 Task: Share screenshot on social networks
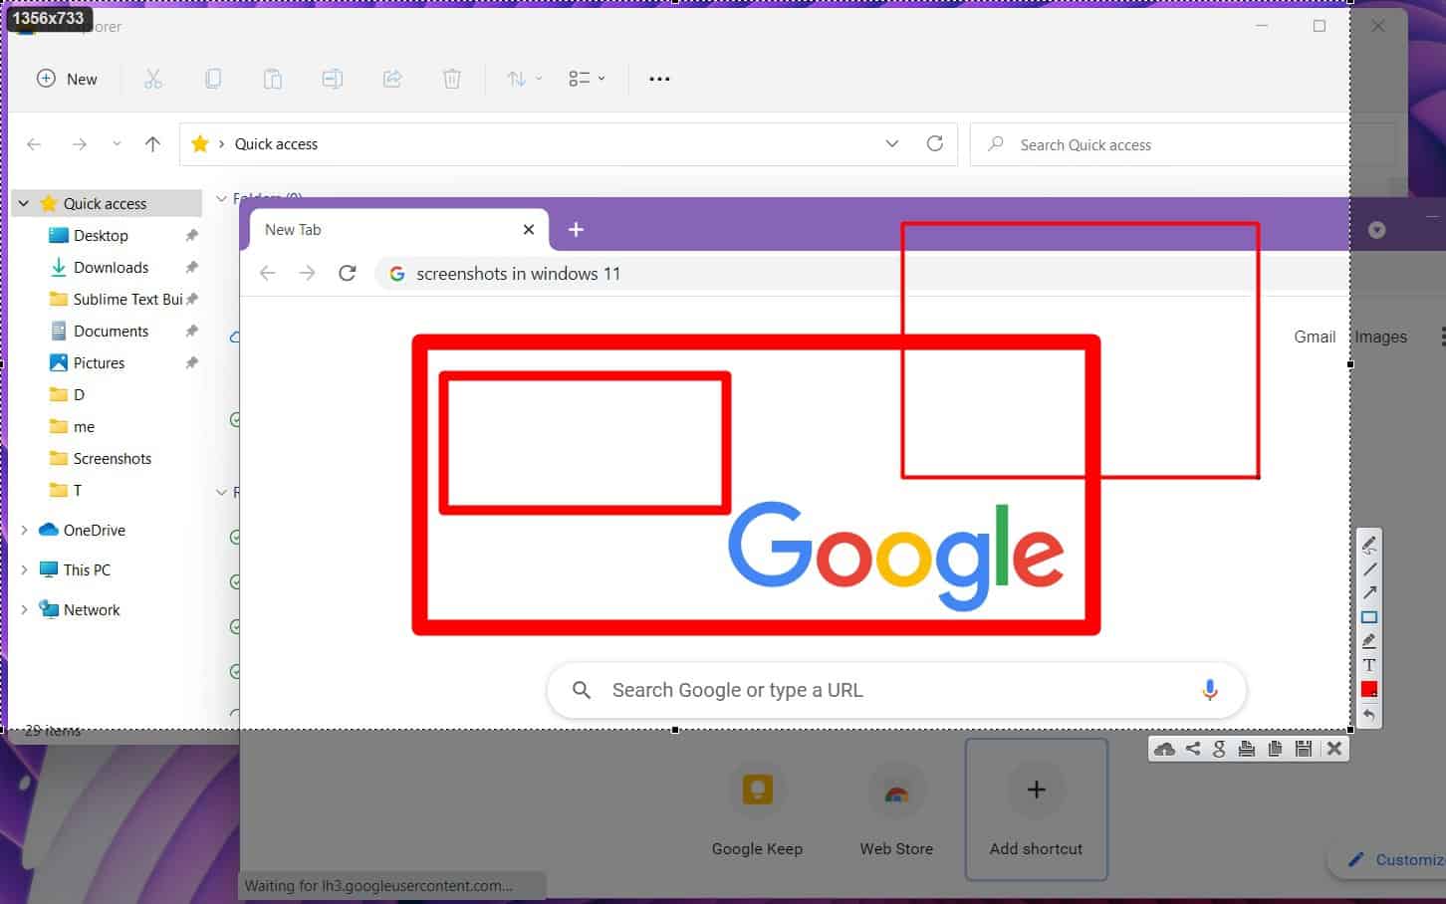point(1192,749)
